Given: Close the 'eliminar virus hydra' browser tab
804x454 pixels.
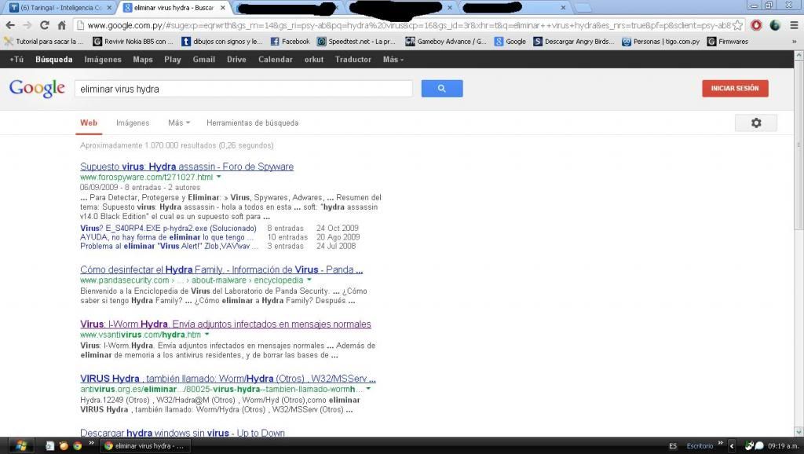Looking at the screenshot, I should tap(222, 8).
